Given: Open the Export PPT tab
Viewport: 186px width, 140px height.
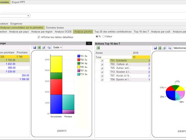Looking at the screenshot, I should click(x=19, y=2).
